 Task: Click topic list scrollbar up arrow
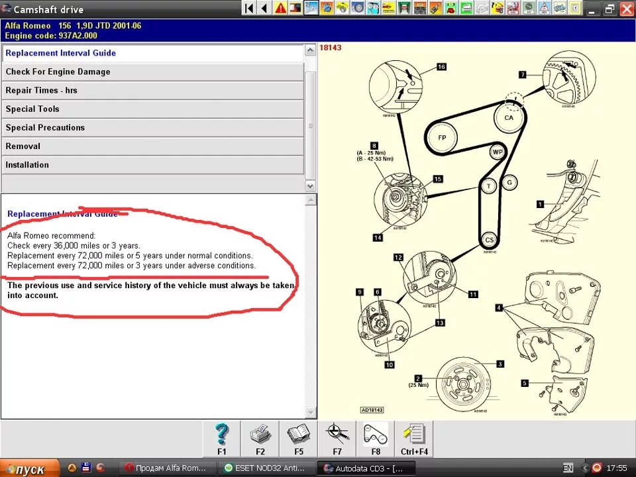(310, 50)
